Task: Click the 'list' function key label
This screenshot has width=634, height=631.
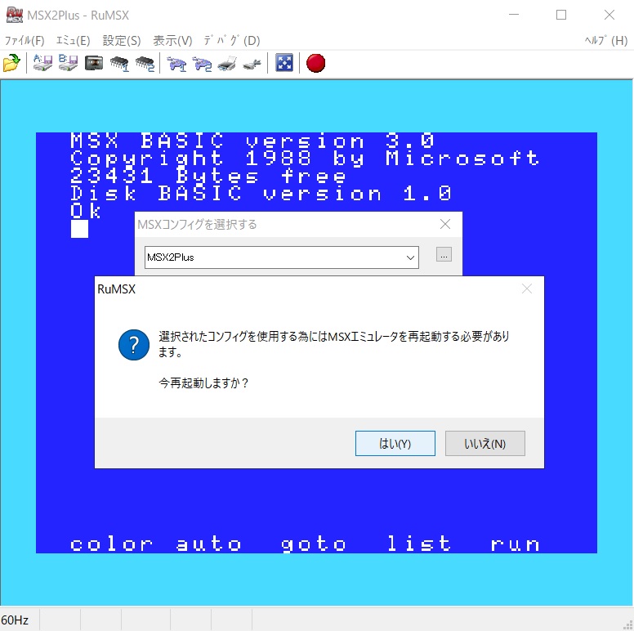Action: tap(419, 544)
